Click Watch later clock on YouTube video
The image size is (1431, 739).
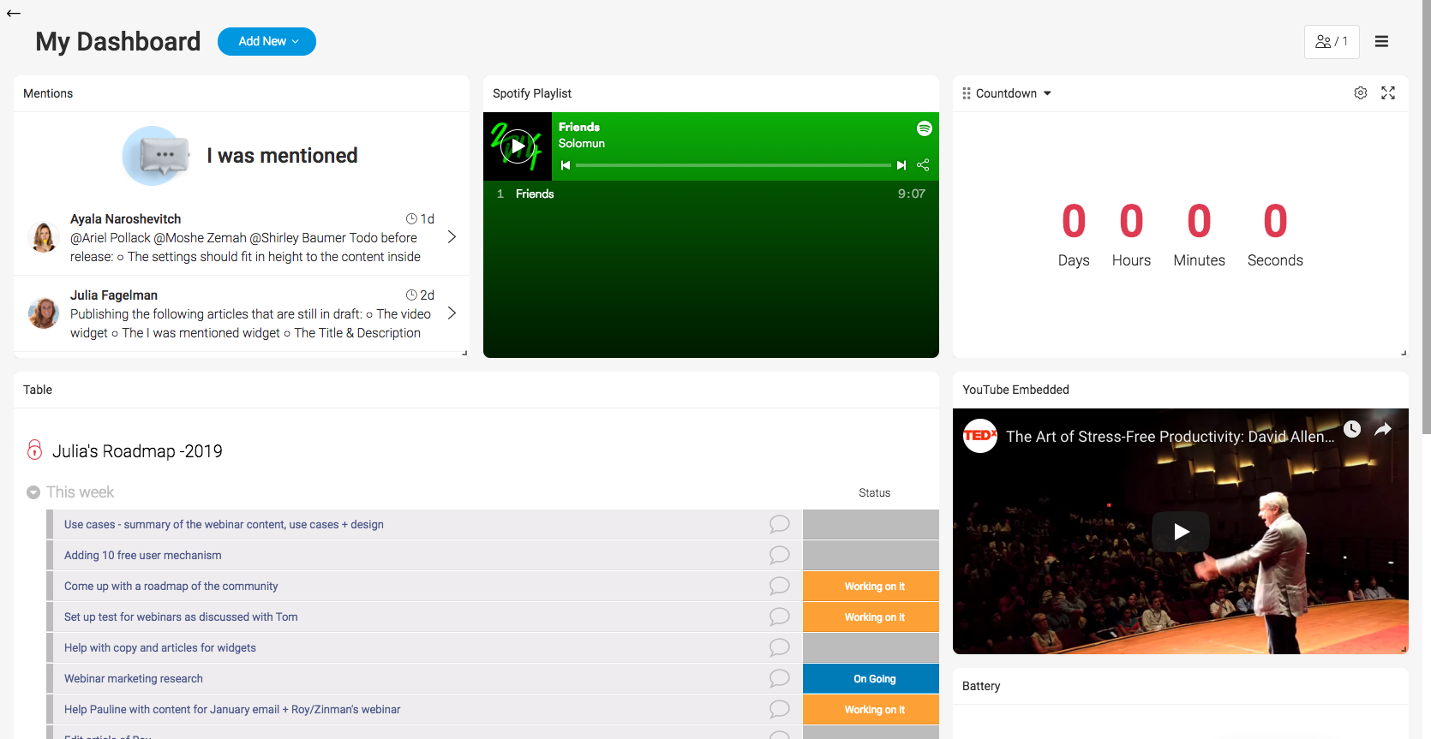click(1352, 429)
